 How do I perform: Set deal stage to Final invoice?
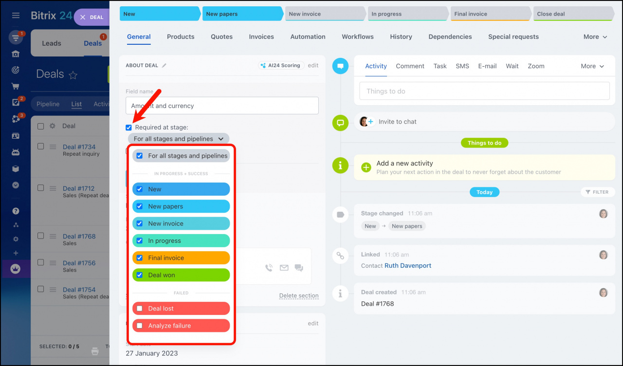point(490,14)
